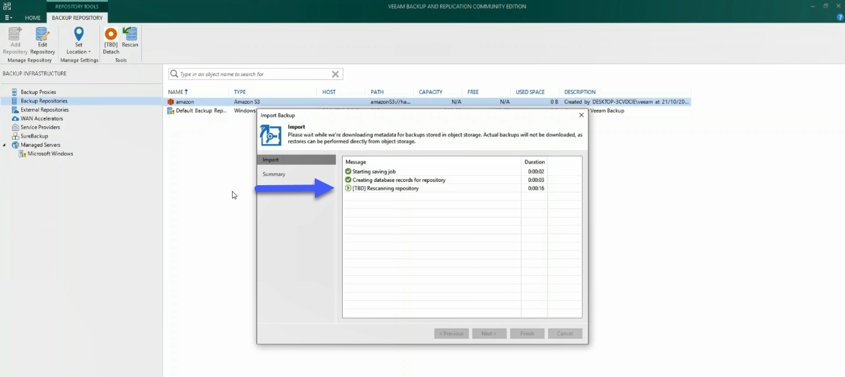Click the Amazon S3 type cell
Viewport: 845px width, 377px height.
[248, 102]
